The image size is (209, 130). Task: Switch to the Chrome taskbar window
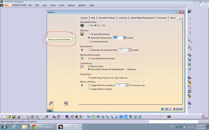click(x=43, y=127)
